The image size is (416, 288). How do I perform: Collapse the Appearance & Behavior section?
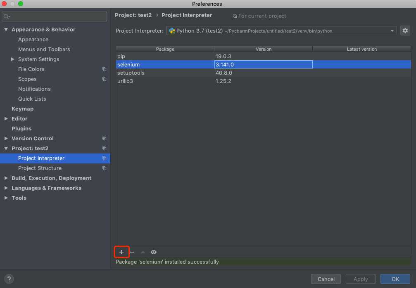pos(6,29)
